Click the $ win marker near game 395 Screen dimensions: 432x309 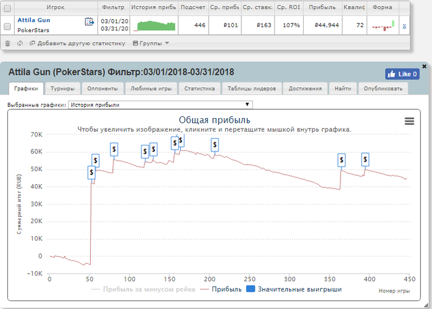365,159
